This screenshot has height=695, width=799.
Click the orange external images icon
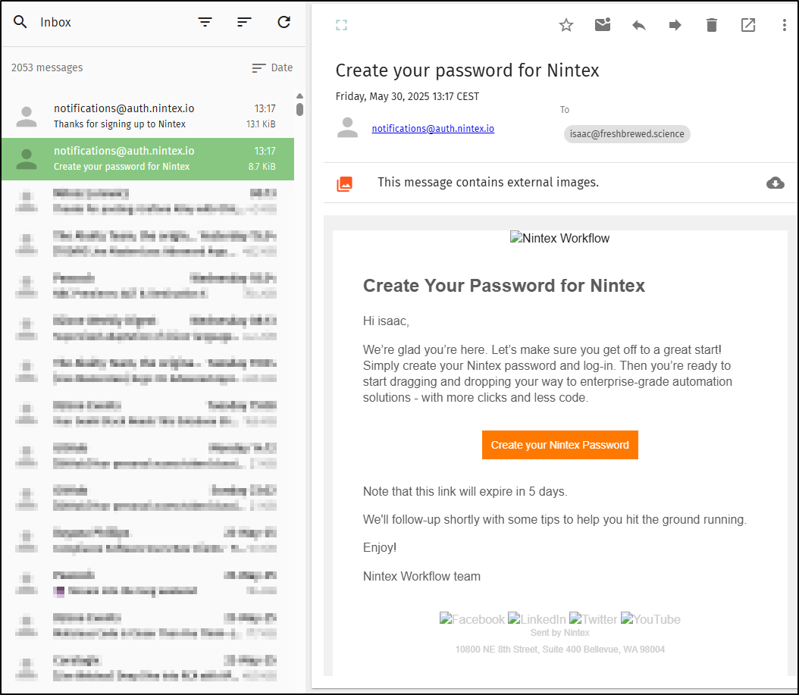click(x=344, y=184)
